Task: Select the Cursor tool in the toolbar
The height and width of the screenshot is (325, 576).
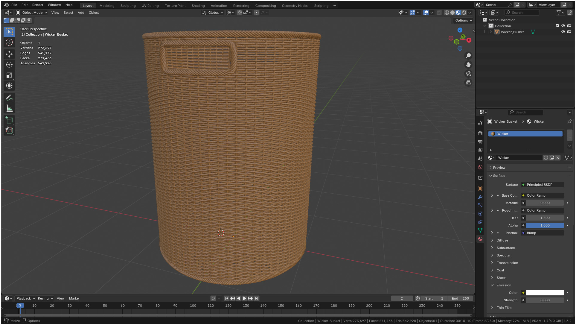Action: point(9,42)
